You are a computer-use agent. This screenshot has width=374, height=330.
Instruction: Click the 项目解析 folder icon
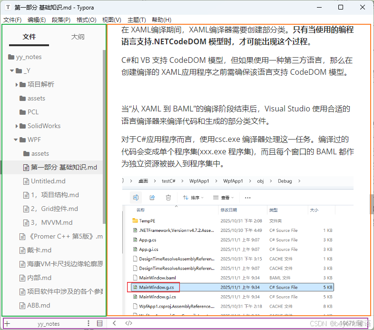23,85
